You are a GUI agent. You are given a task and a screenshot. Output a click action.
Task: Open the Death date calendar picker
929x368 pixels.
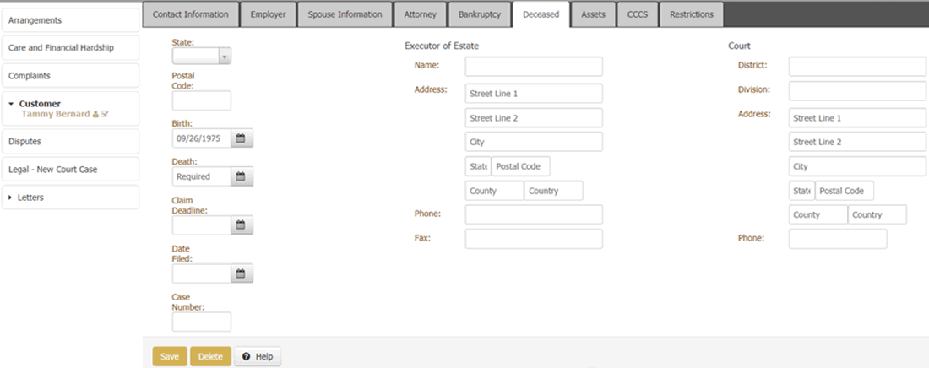click(x=240, y=177)
